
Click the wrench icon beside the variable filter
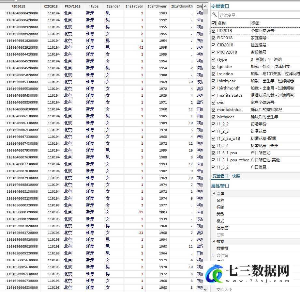[x=215, y=15]
